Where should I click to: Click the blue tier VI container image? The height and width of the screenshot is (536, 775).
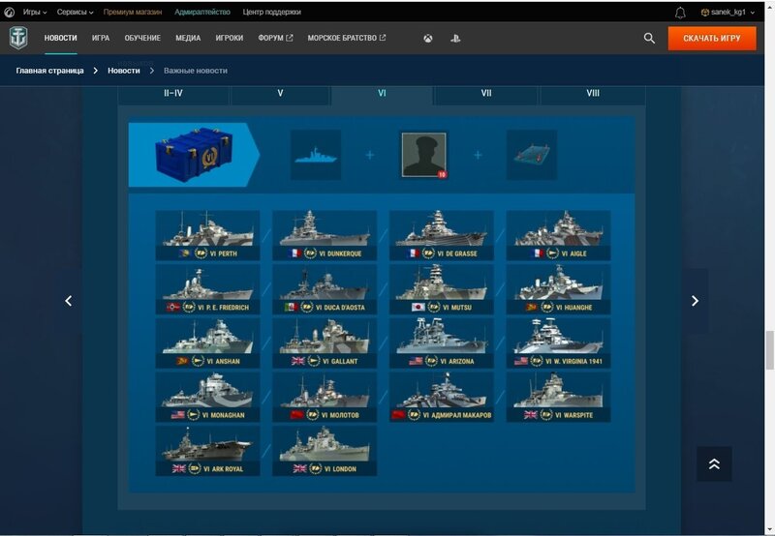pos(195,155)
